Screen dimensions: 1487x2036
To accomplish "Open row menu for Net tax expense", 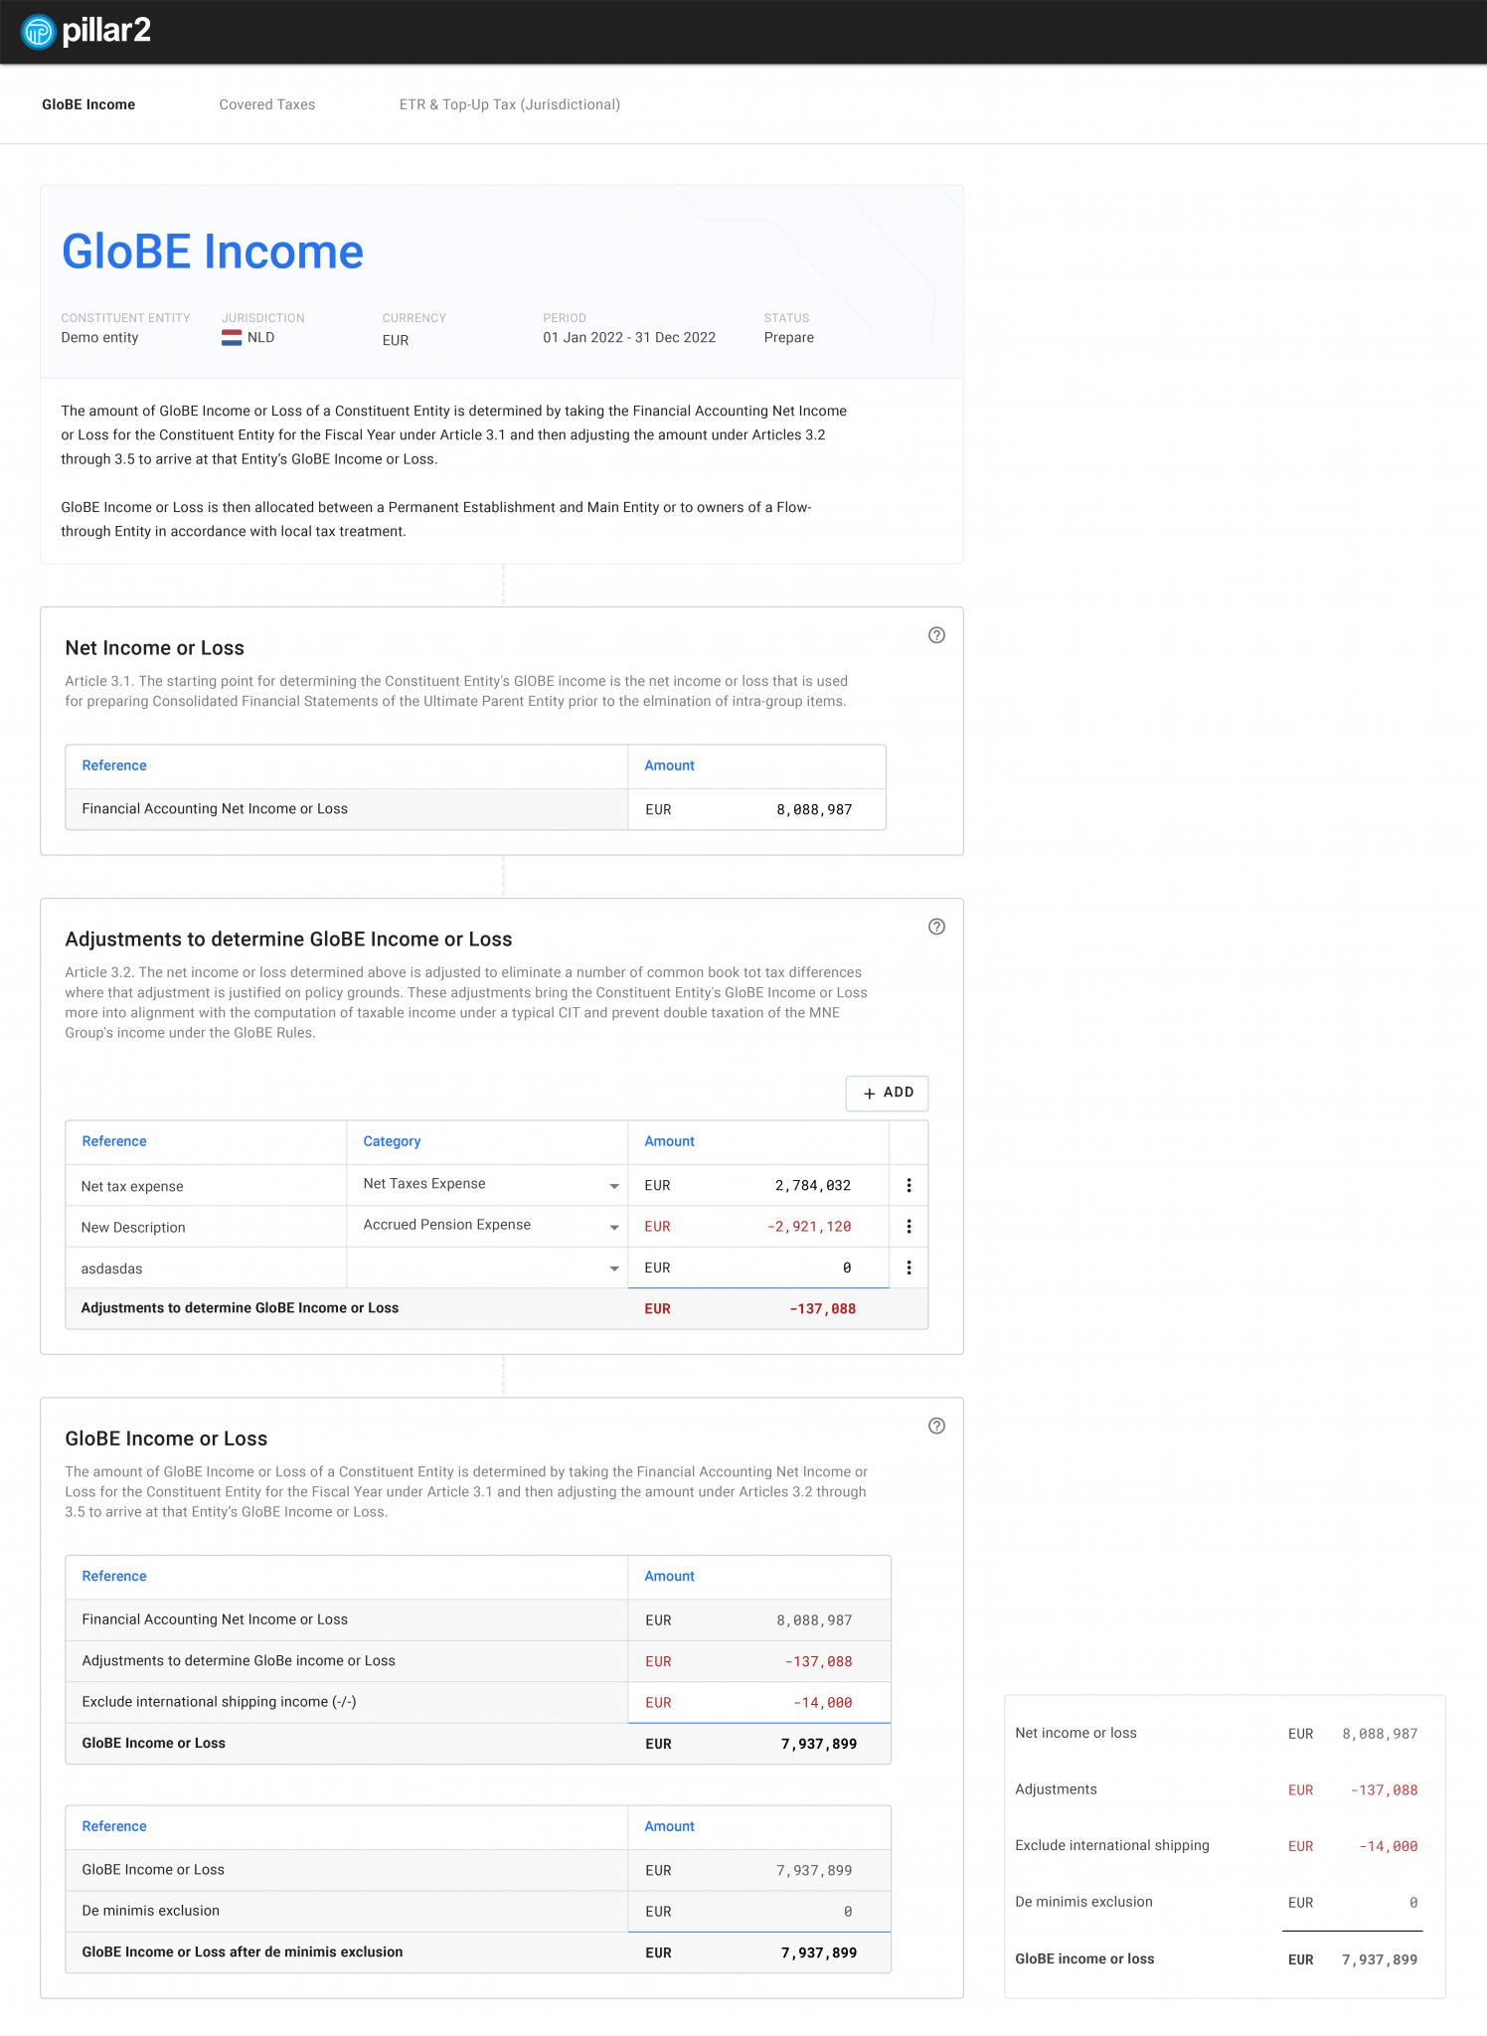I will (909, 1185).
